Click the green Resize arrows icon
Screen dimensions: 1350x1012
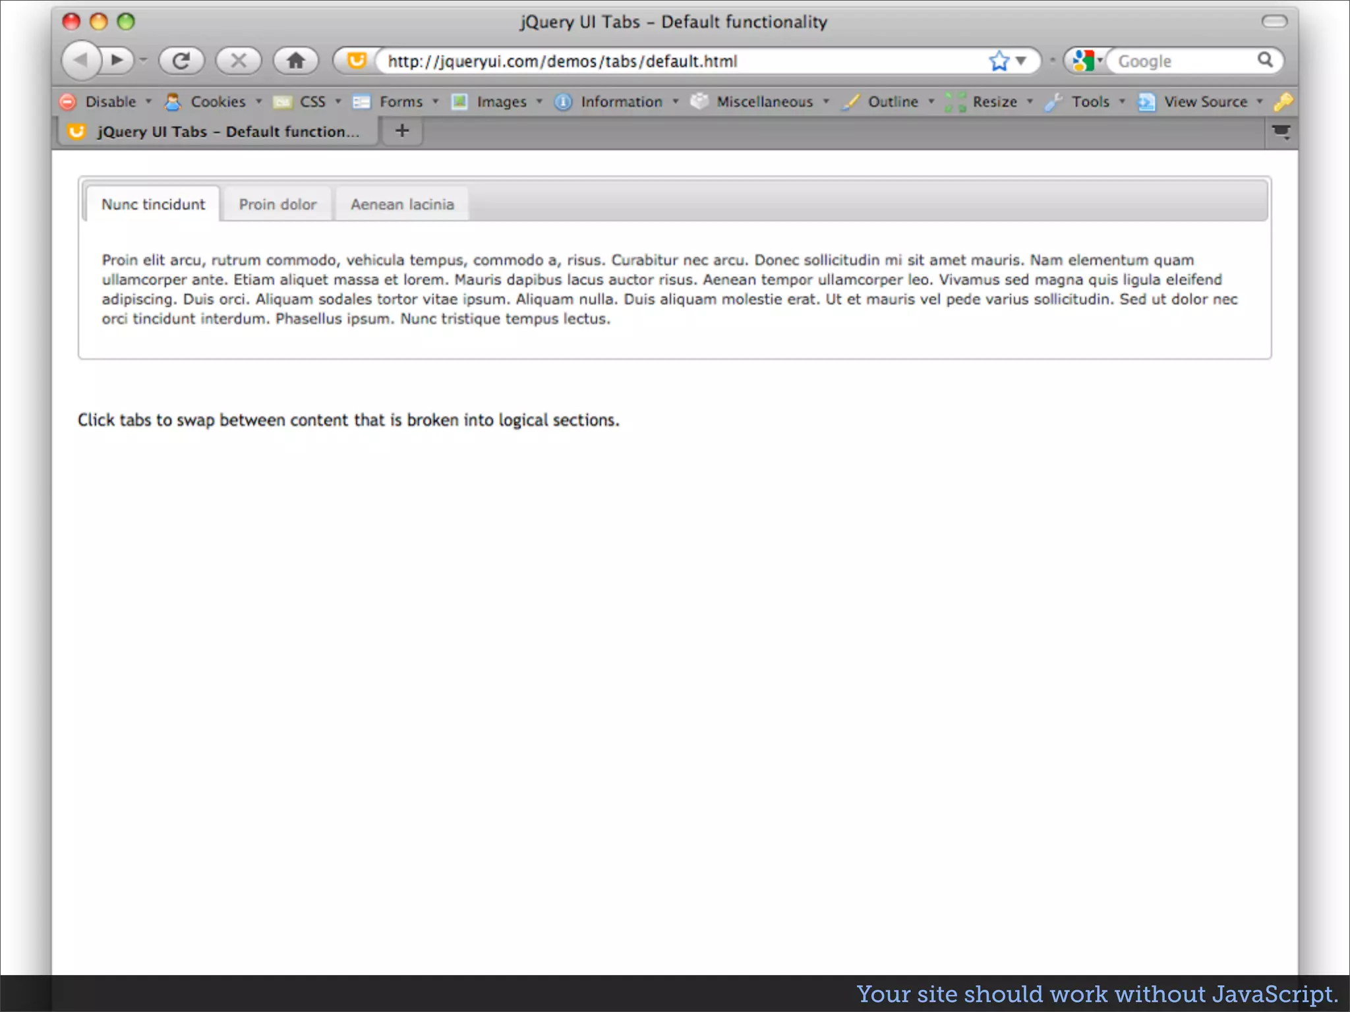click(955, 101)
